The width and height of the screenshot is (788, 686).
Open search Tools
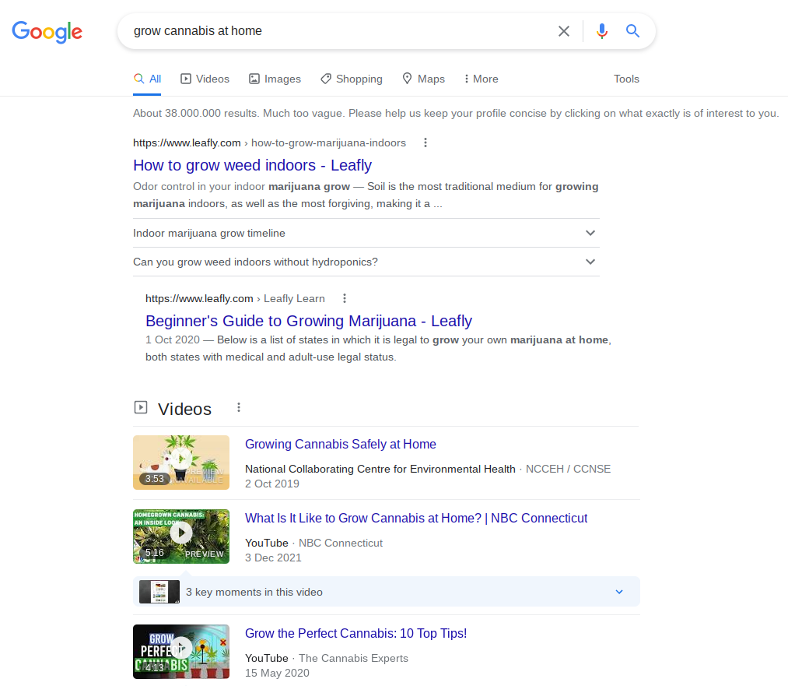point(626,79)
